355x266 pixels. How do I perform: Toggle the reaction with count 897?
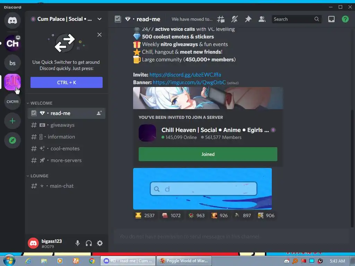click(243, 215)
